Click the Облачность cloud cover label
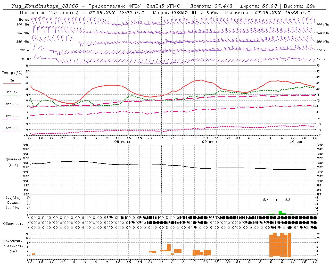 point(13,224)
